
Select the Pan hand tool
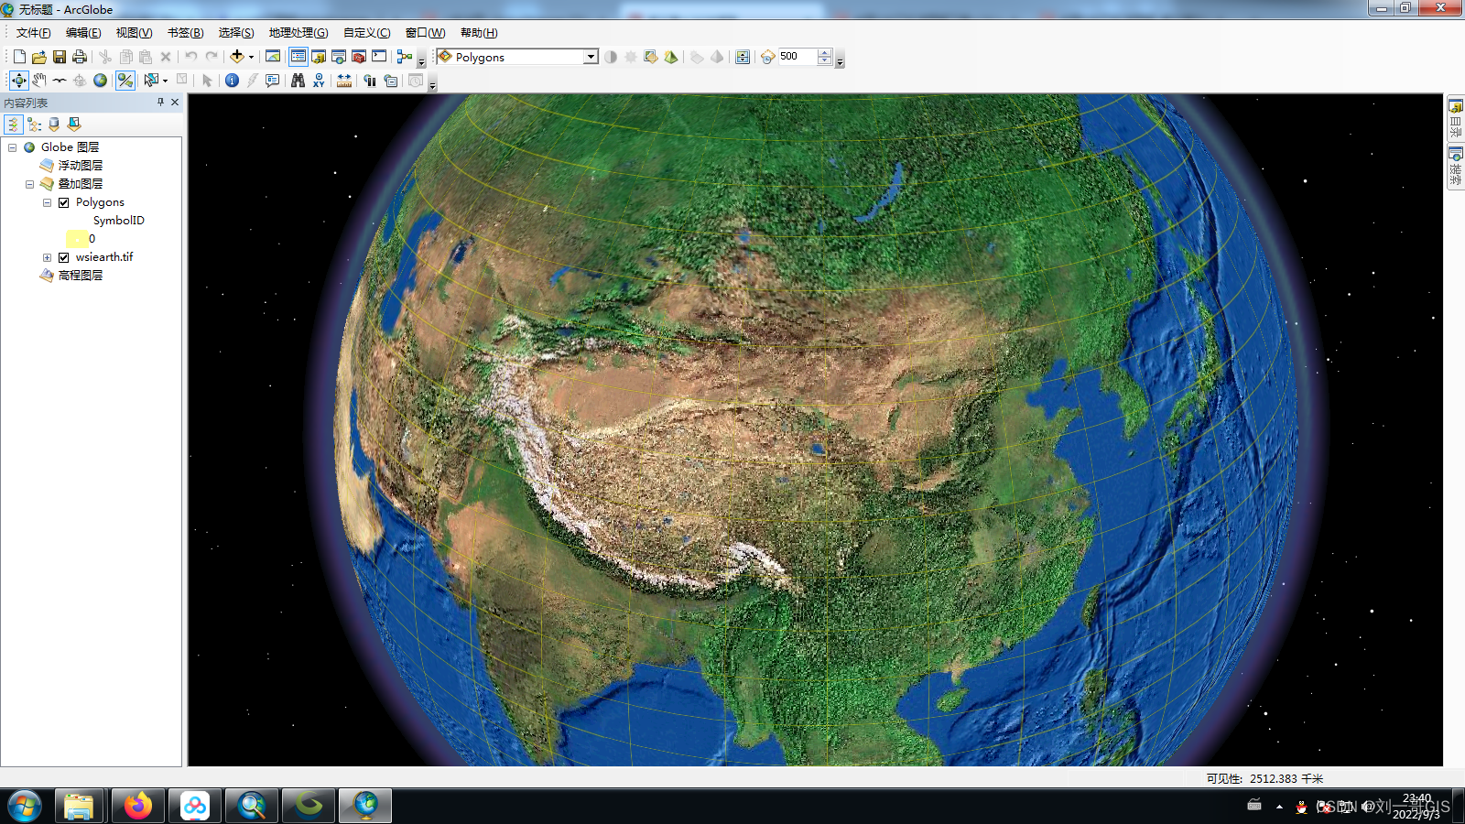(x=39, y=81)
